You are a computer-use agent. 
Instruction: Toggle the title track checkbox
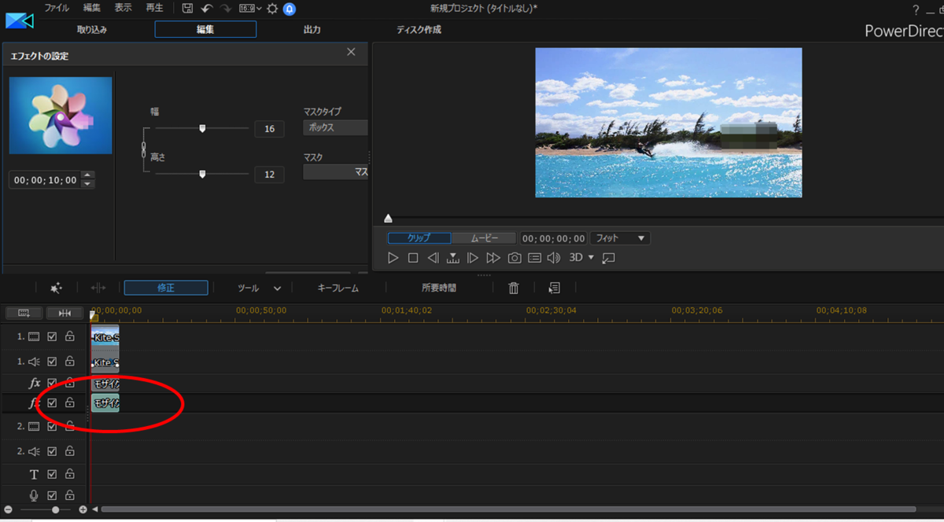click(52, 474)
